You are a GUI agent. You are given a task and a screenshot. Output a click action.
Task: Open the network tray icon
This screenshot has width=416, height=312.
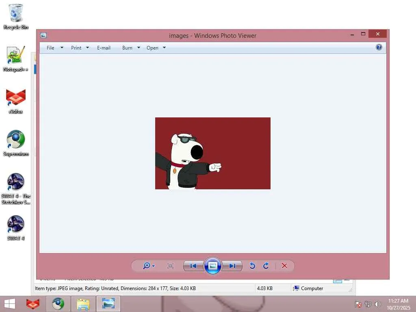[x=368, y=304]
